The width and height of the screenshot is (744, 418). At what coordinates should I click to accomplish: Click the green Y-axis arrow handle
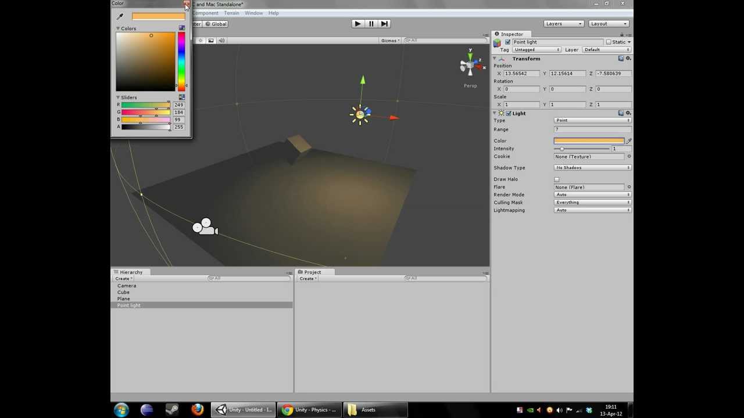pyautogui.click(x=362, y=80)
